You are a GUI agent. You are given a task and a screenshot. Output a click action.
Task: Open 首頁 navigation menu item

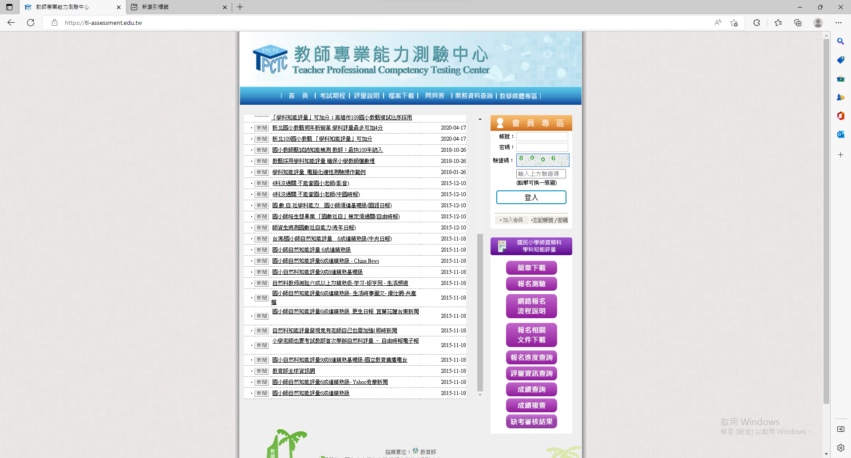pos(298,96)
